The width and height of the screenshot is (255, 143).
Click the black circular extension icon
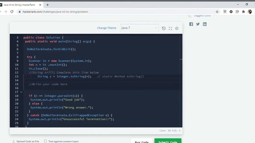pos(231,12)
